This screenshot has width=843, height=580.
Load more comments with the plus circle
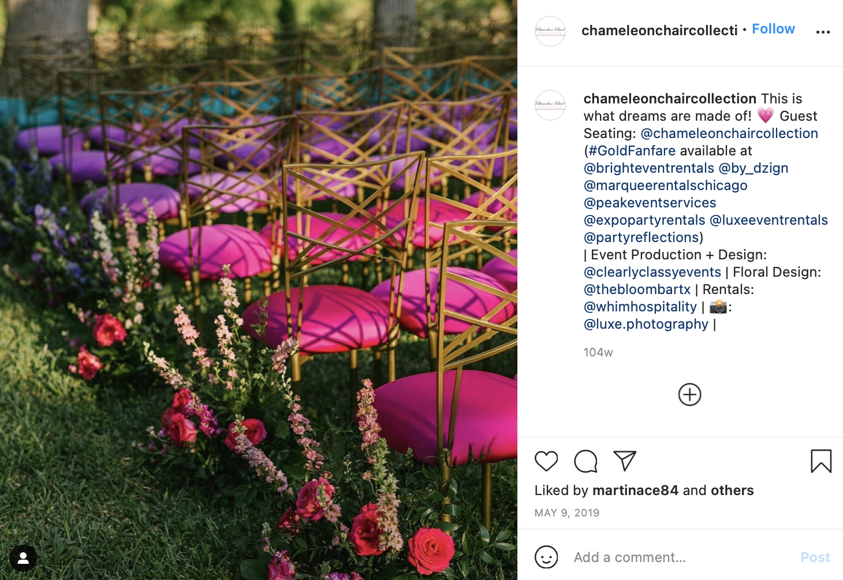[x=689, y=395]
